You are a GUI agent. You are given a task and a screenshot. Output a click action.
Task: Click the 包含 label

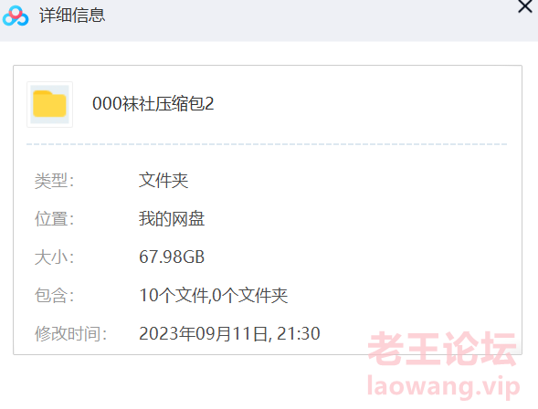54,295
